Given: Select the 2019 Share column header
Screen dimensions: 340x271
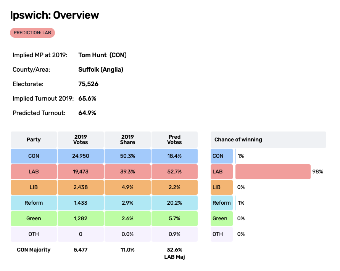Looking at the screenshot, I should (127, 140).
